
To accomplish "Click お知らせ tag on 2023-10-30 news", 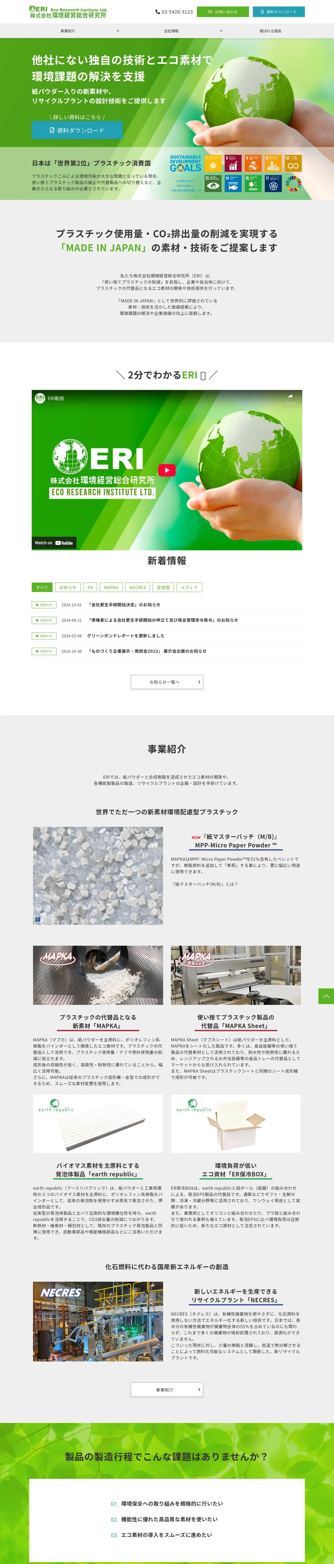I will (x=44, y=651).
